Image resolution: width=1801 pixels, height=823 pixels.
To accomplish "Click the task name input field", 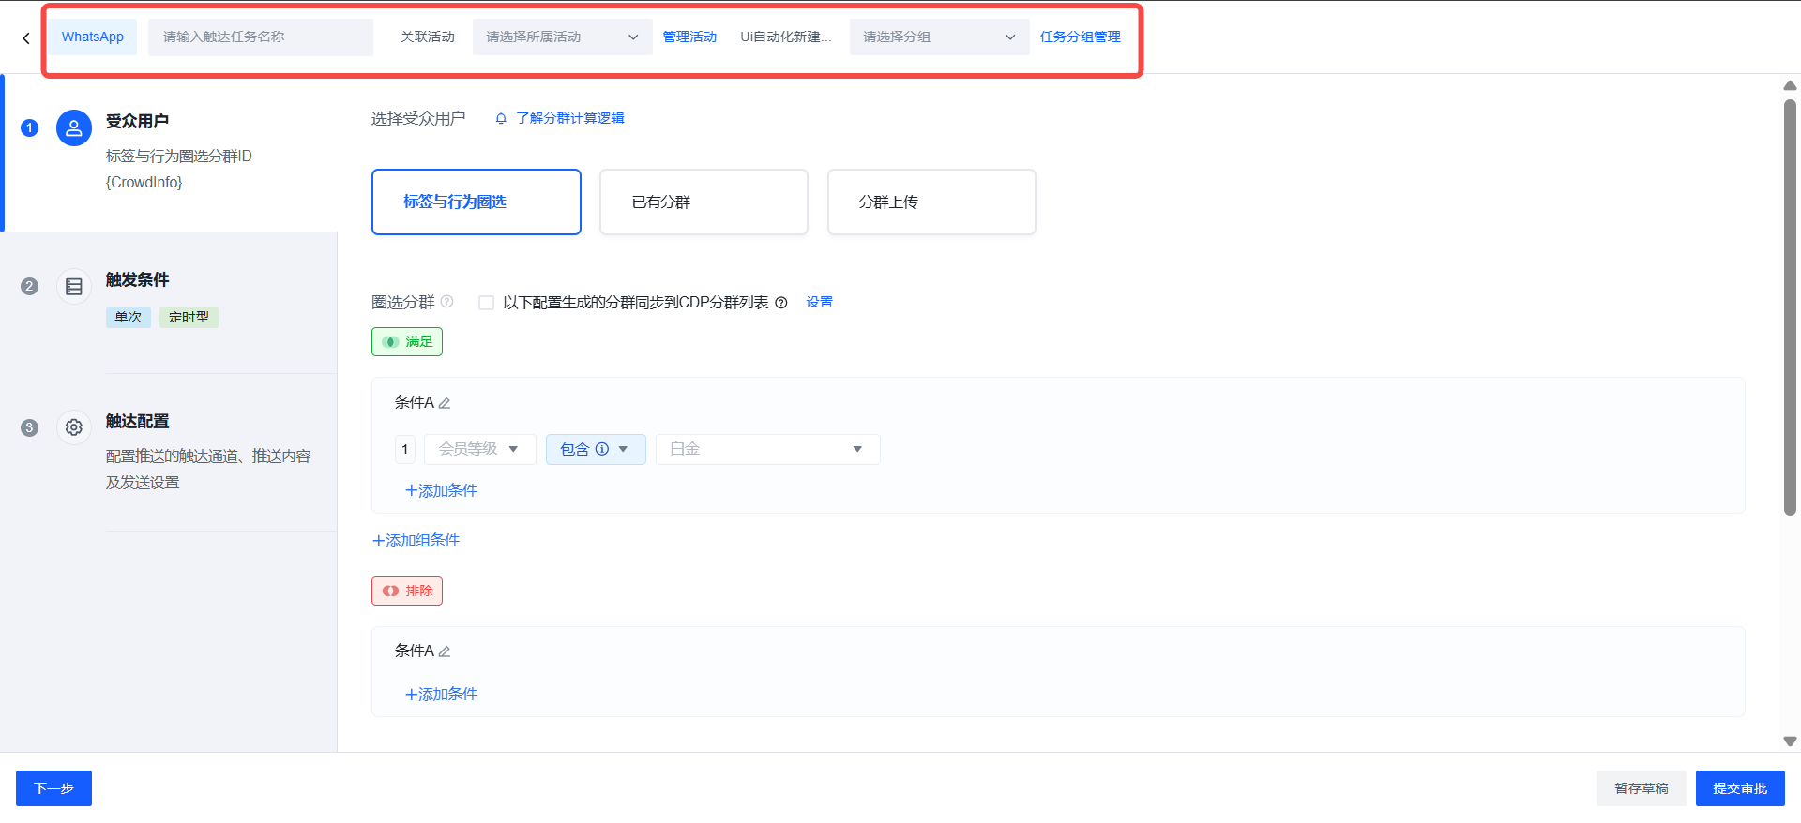I will click(260, 37).
